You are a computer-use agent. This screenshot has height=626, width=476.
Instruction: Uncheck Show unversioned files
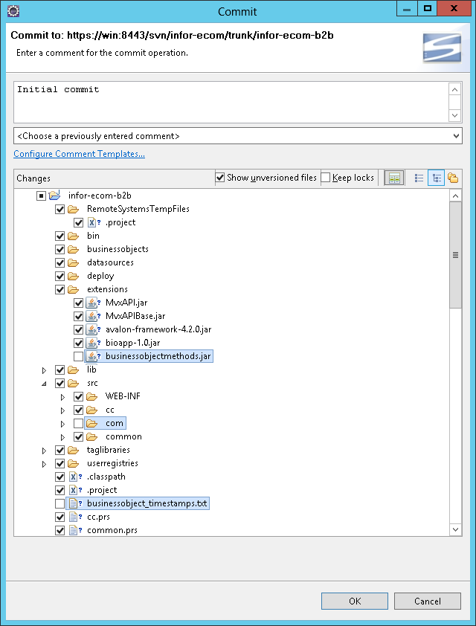[x=220, y=178]
